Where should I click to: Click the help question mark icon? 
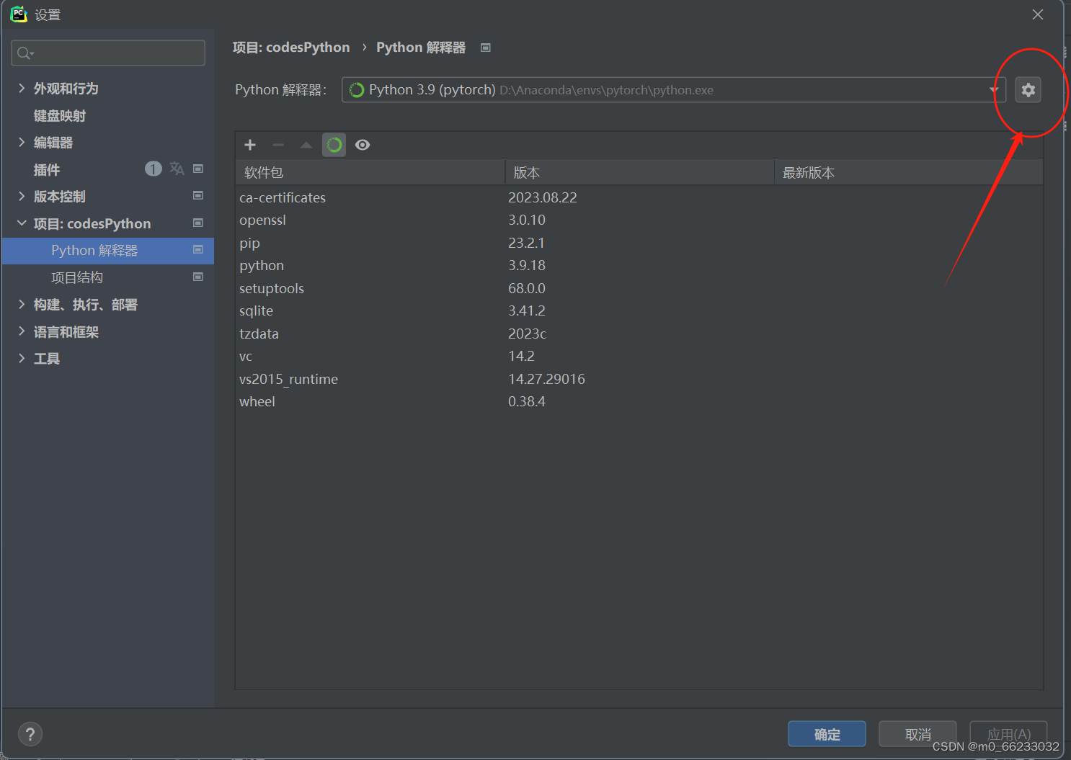coord(30,733)
